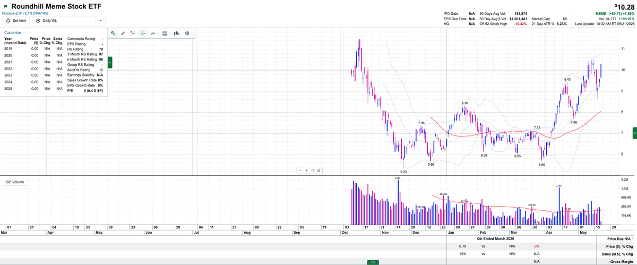Click the IBD Volume label

15,182
